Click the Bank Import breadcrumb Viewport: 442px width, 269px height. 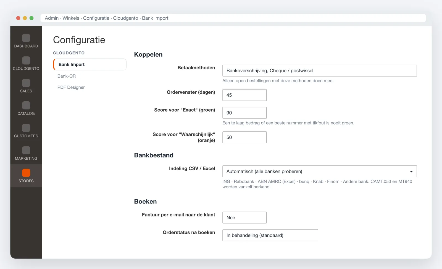click(x=155, y=18)
